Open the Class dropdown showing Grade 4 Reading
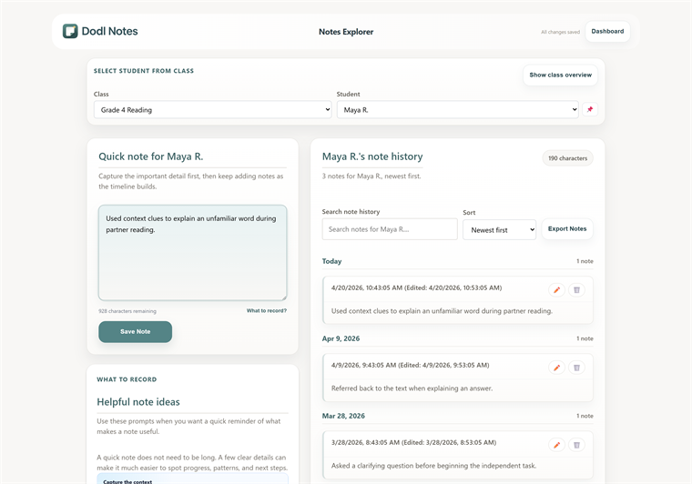692x484 pixels. (x=213, y=110)
